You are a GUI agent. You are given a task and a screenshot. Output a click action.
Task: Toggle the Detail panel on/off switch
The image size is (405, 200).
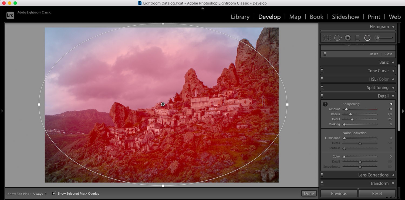click(x=322, y=96)
